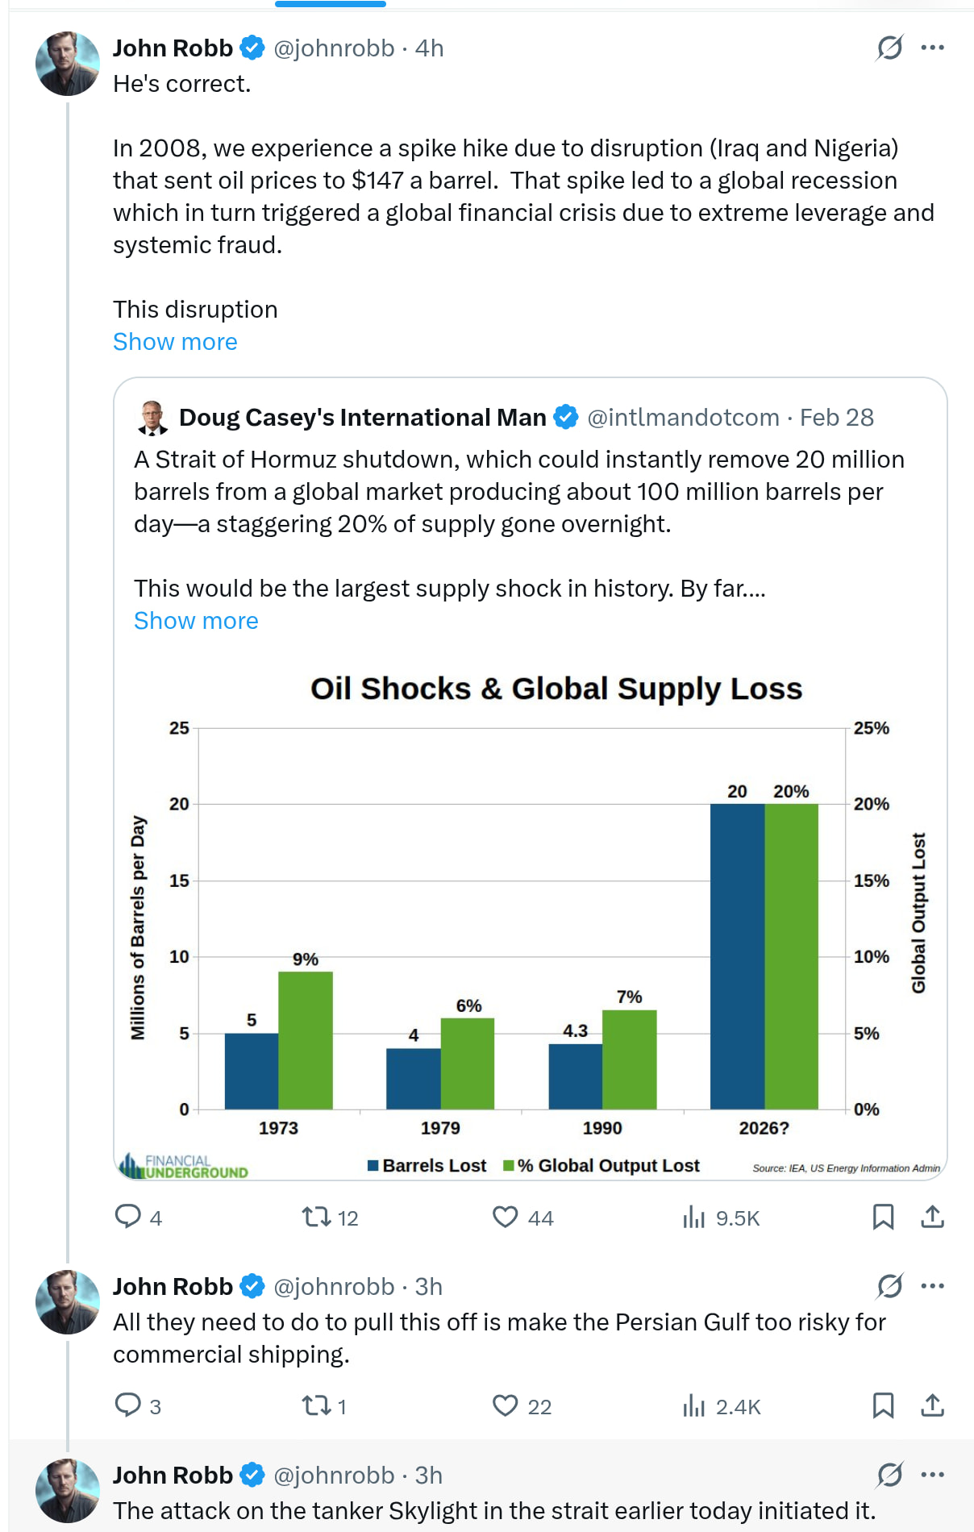Viewport: 974px width, 1532px height.
Task: Expand quoted post's Show more link
Action: click(x=196, y=621)
